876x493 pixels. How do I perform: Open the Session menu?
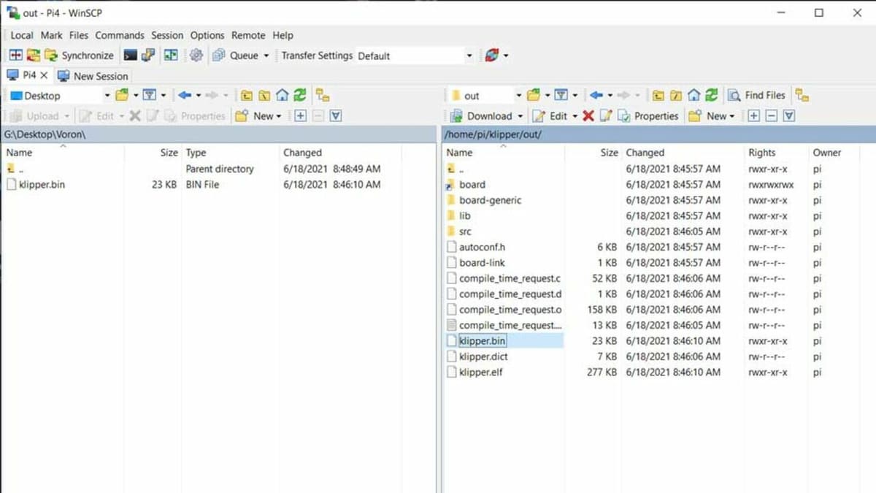[x=167, y=35]
